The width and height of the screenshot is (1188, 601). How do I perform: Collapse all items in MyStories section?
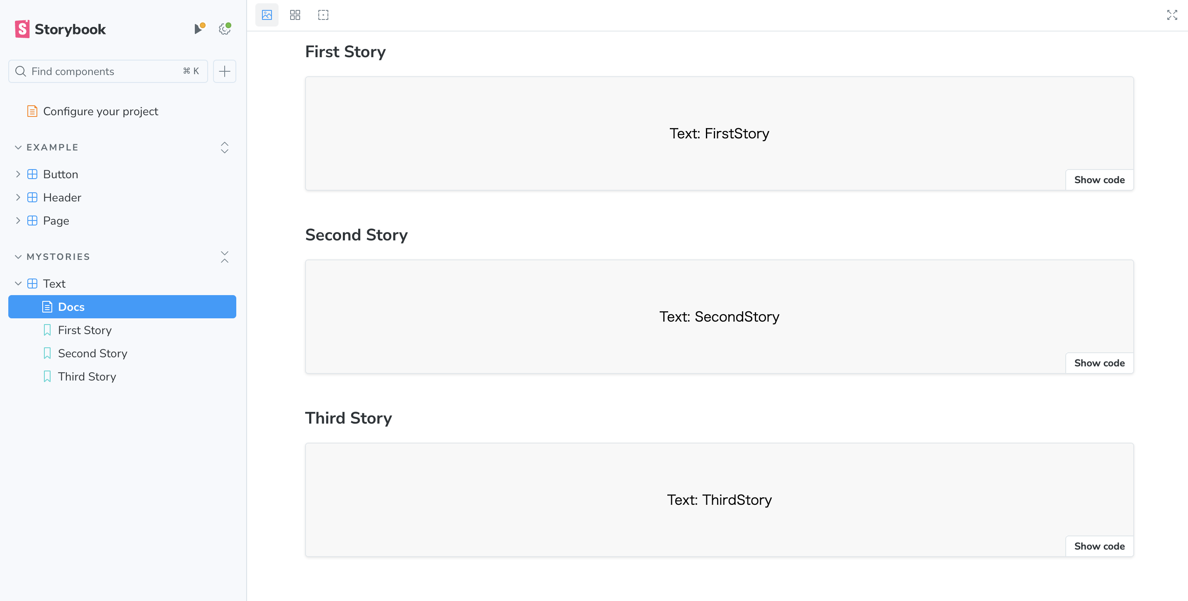(225, 257)
